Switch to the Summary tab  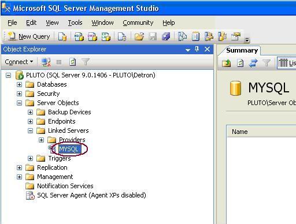click(242, 50)
